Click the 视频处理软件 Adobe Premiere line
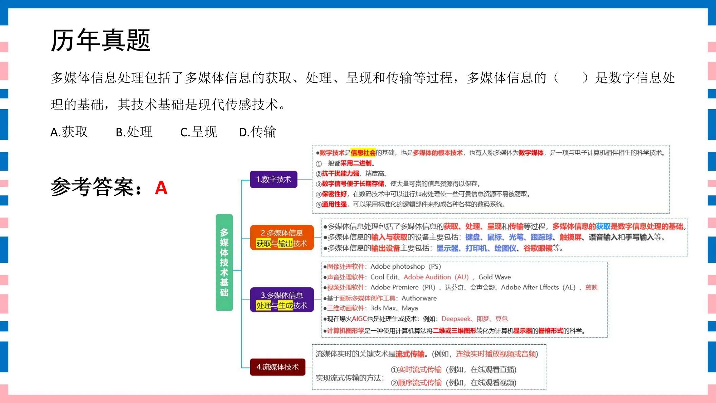 pyautogui.click(x=460, y=287)
